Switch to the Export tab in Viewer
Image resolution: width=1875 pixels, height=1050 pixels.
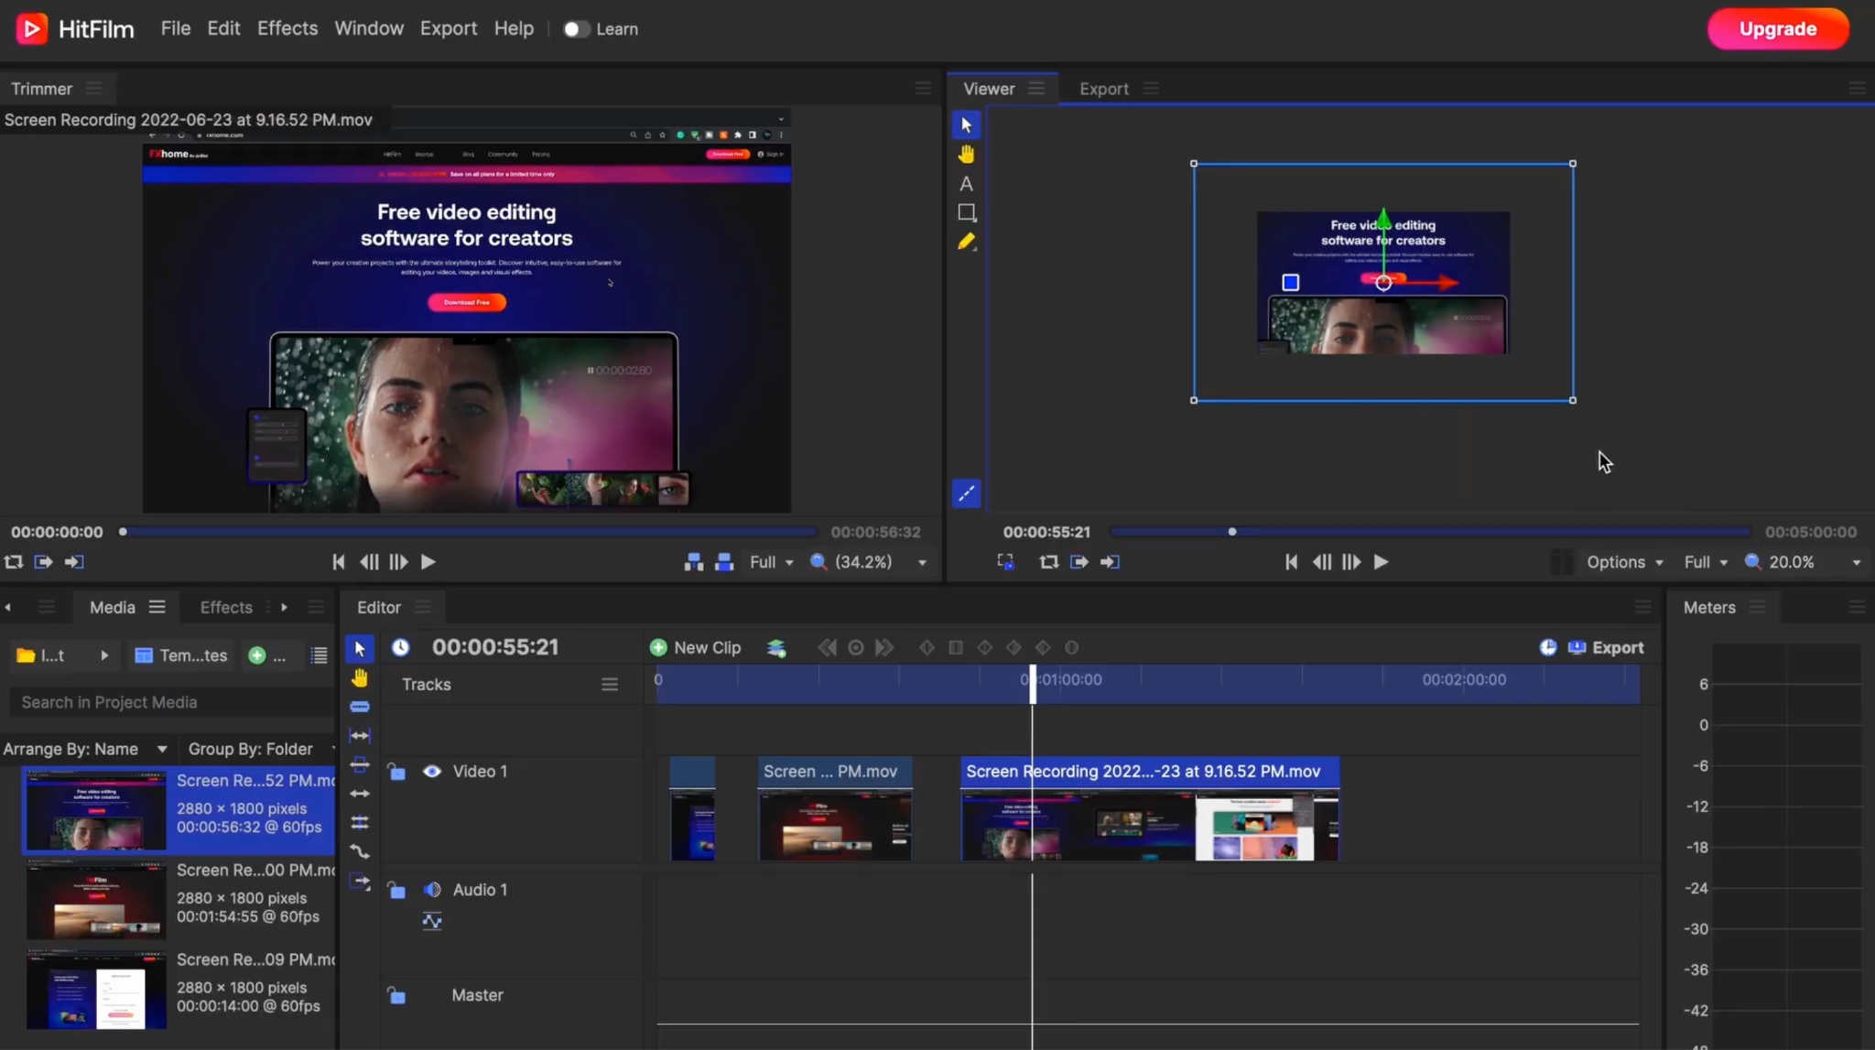coord(1103,88)
